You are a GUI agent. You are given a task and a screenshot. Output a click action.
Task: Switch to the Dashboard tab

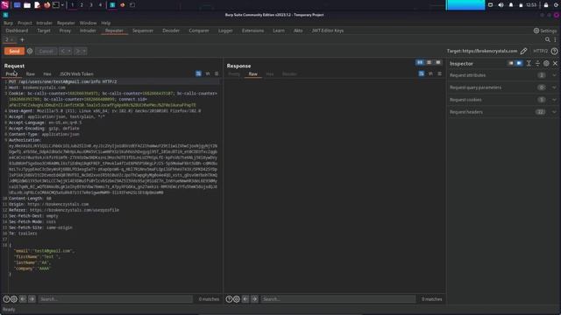[x=17, y=31]
